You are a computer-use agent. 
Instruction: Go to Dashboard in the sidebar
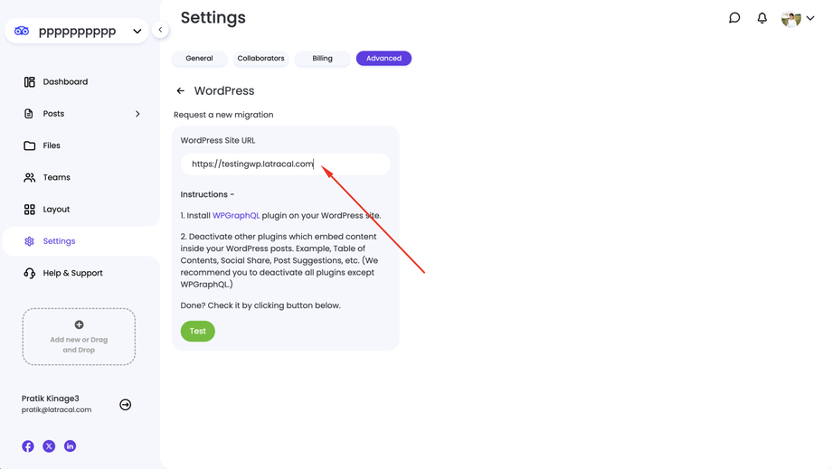65,82
